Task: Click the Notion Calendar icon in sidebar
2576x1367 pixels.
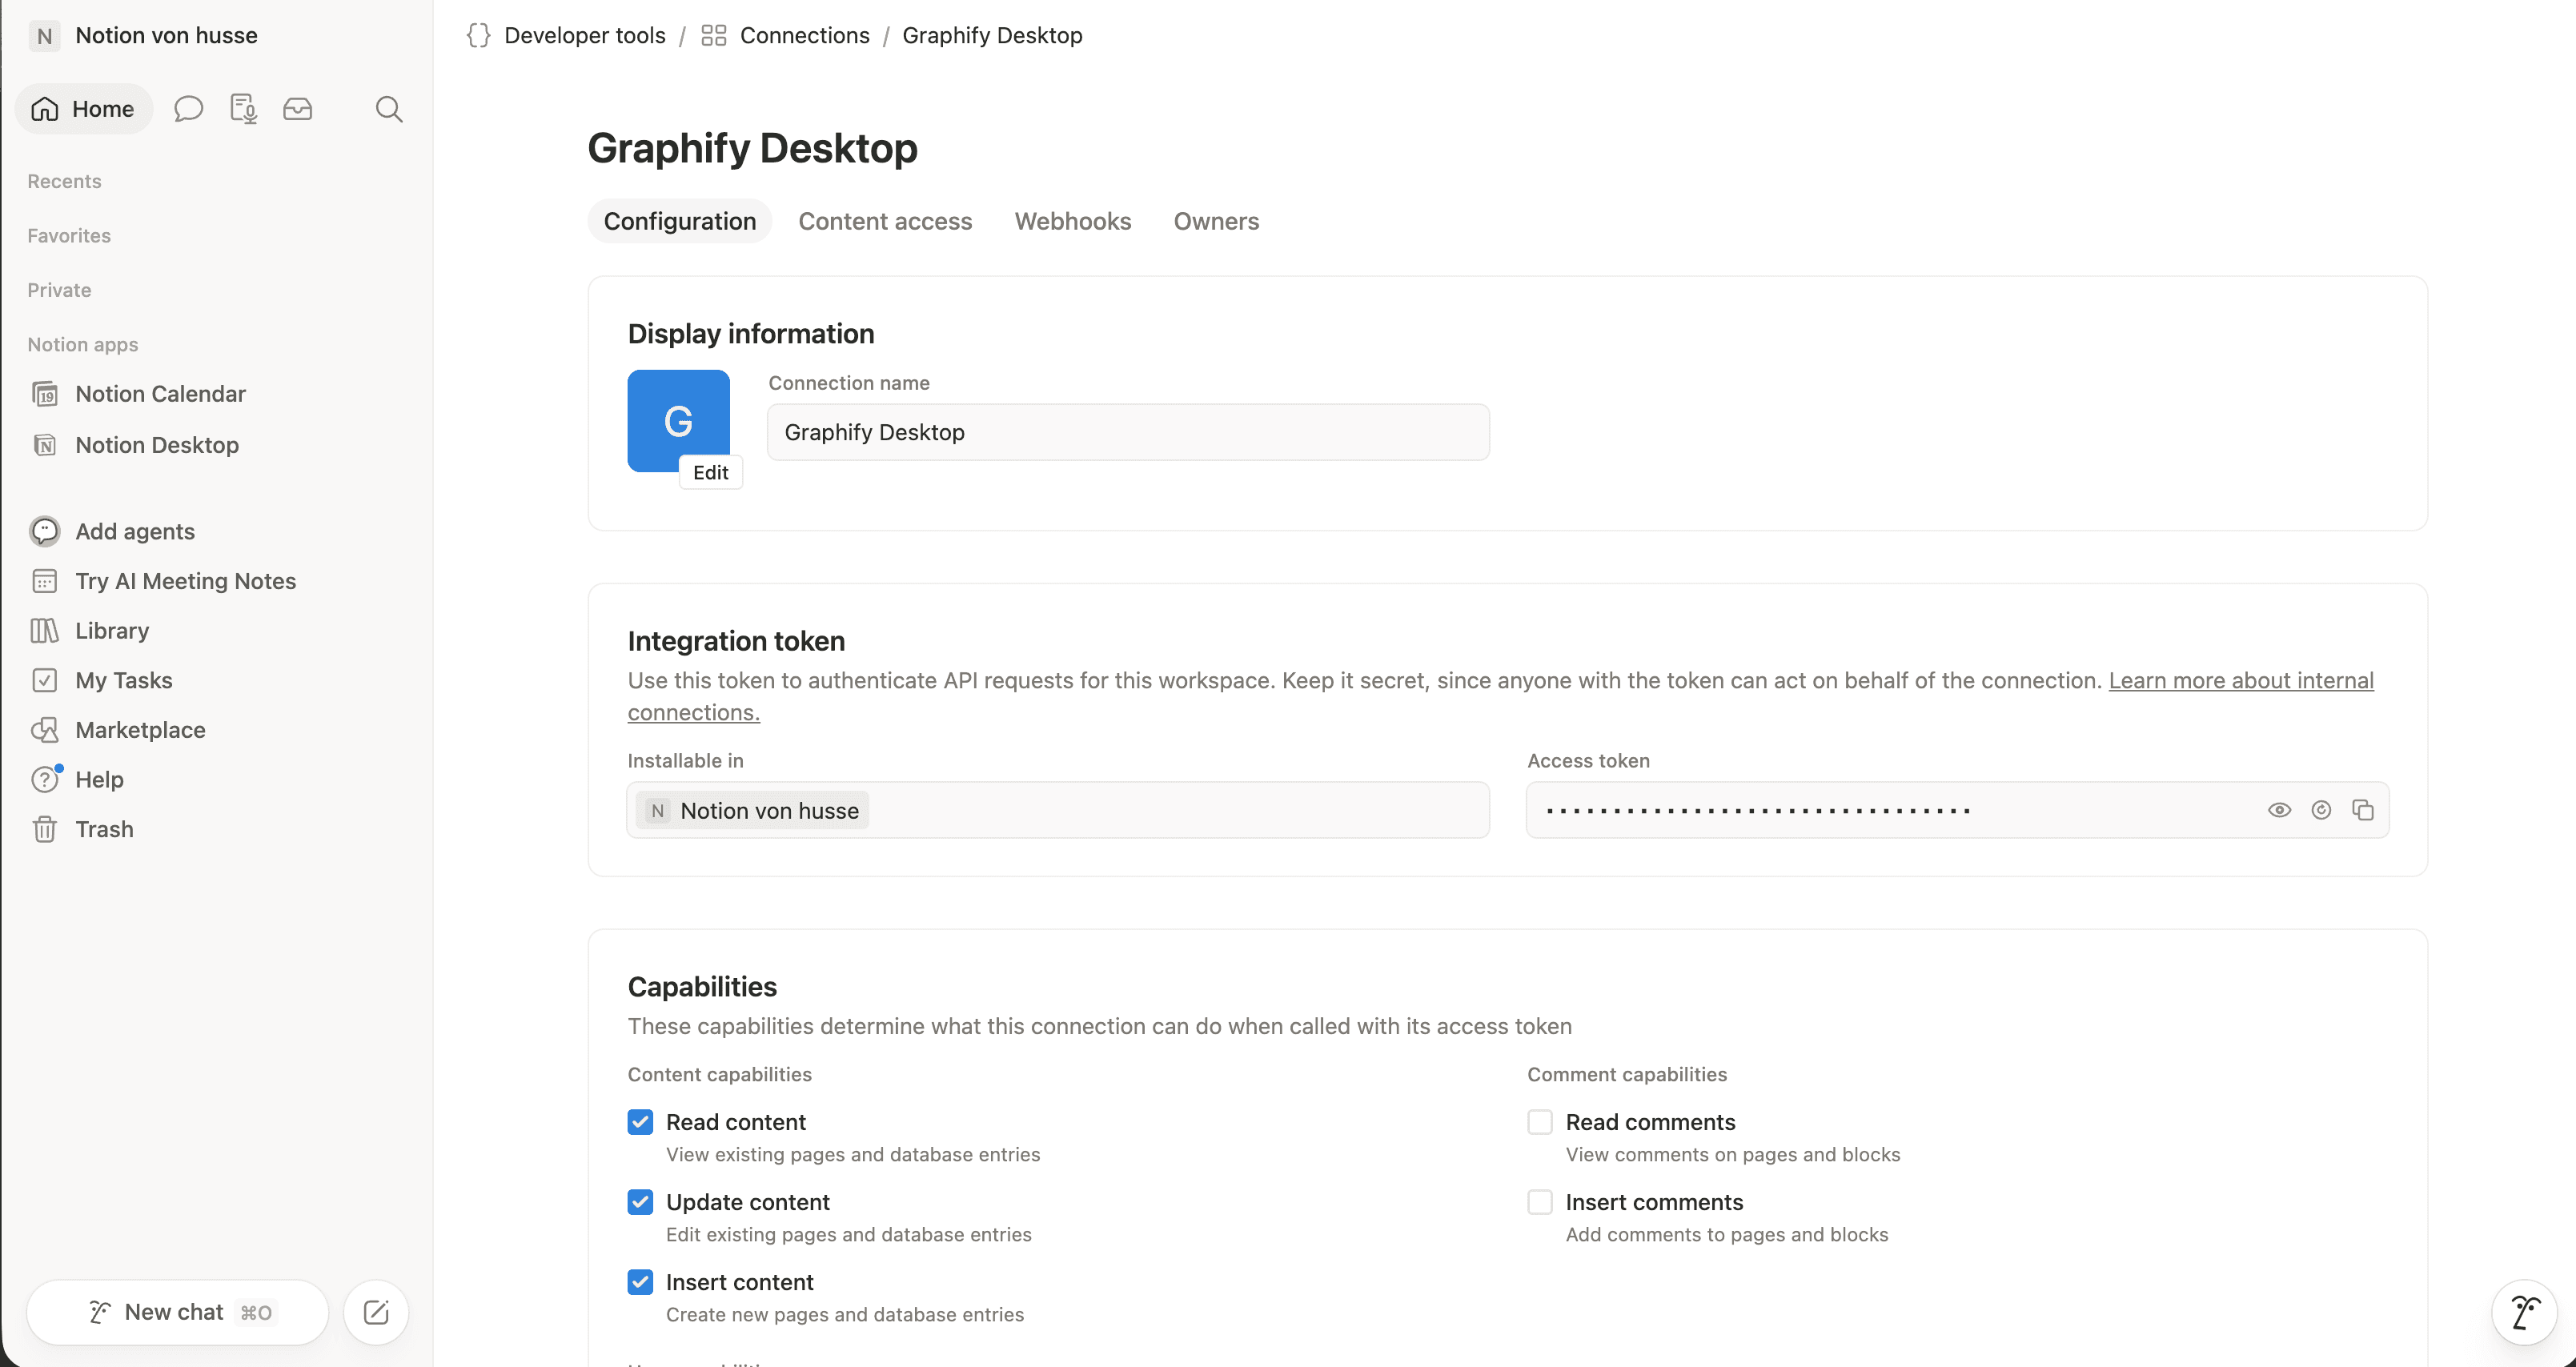Action: pos(45,394)
